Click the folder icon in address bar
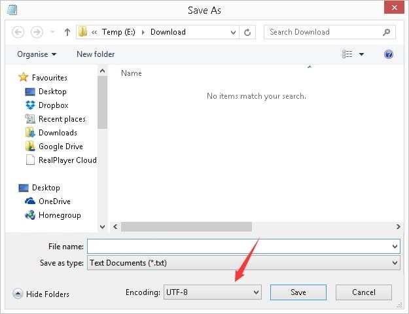 (x=82, y=32)
